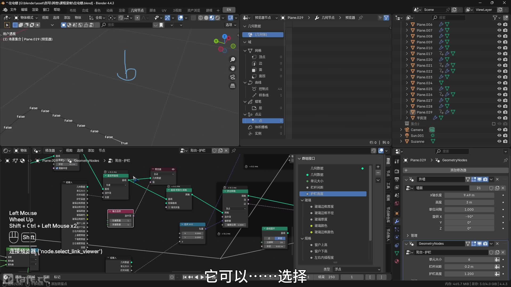Open the Render properties tab icon
Screen dimensions: 511x287
pyautogui.click(x=397, y=171)
